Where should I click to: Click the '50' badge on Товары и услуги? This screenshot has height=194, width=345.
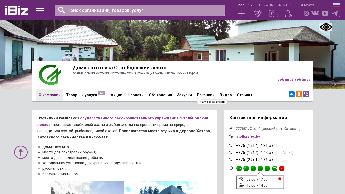[x=102, y=93]
